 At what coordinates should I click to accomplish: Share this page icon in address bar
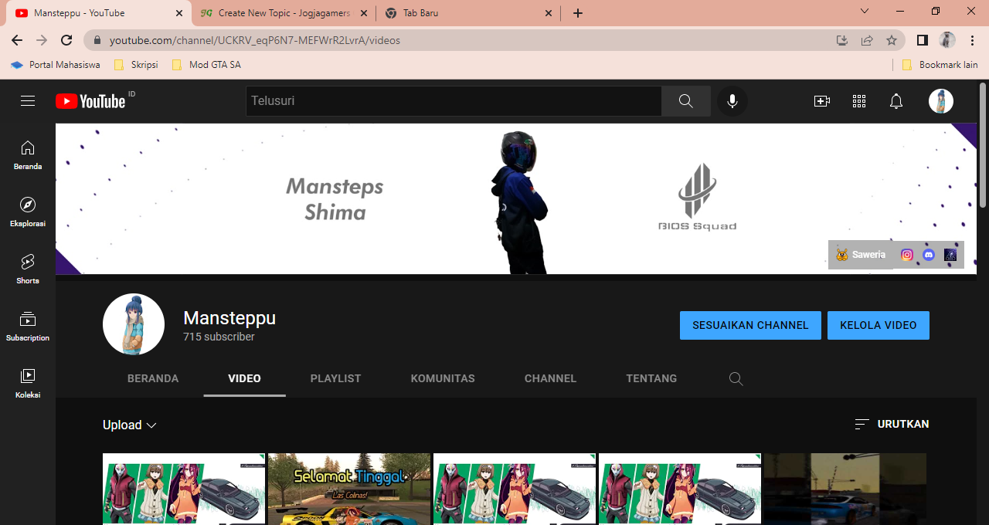point(867,40)
